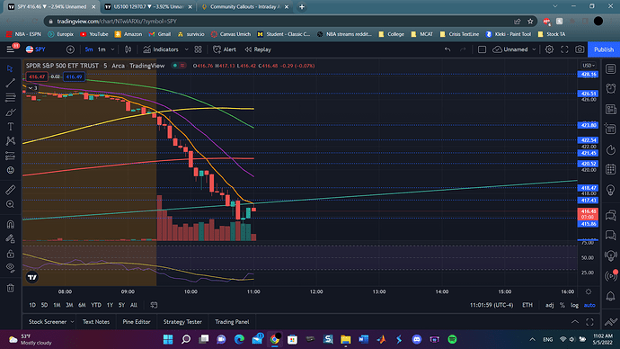The height and width of the screenshot is (349, 620).
Task: Expand the Unnamed layout dropdown
Action: tap(534, 49)
